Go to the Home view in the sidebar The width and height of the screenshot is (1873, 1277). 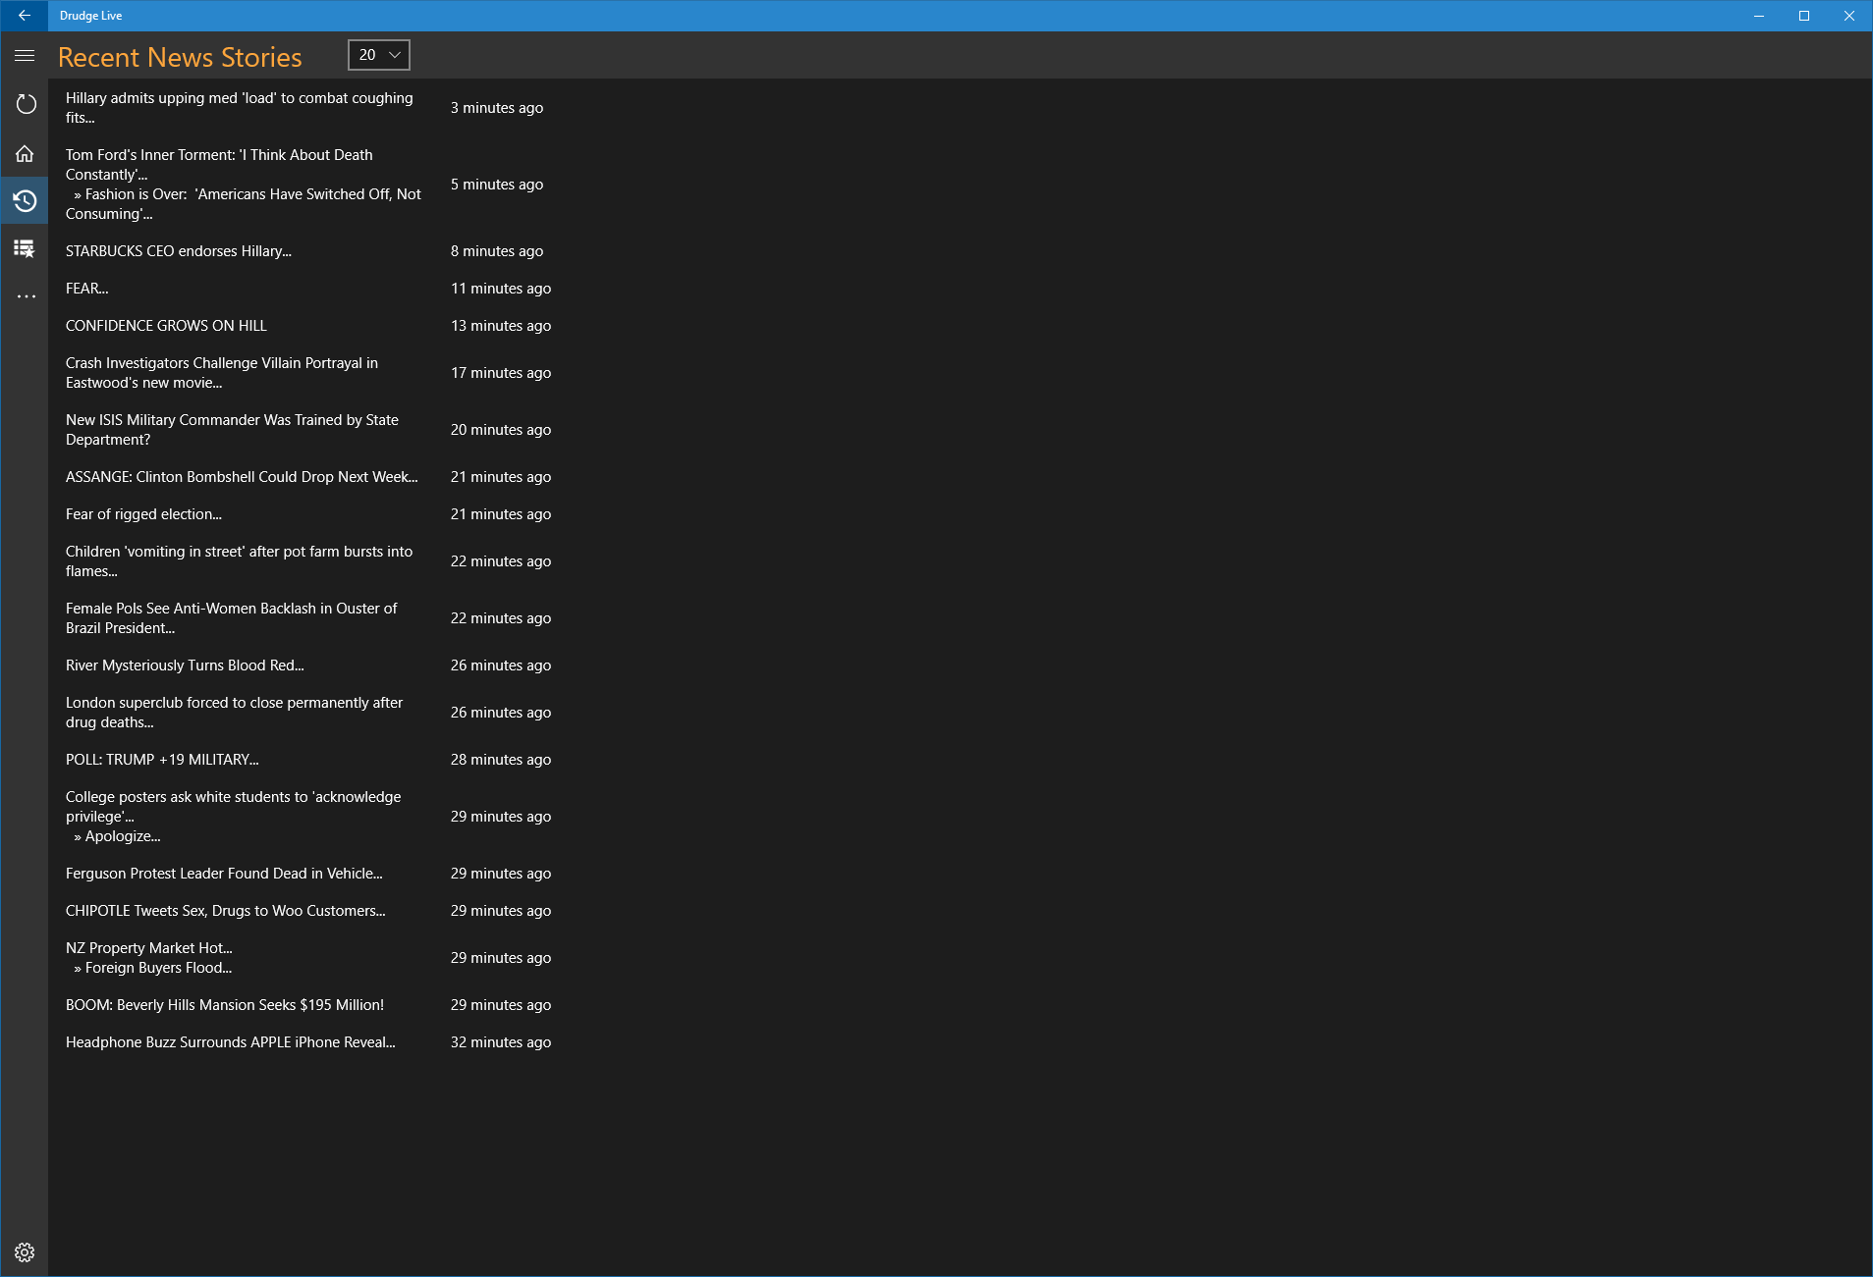(25, 152)
